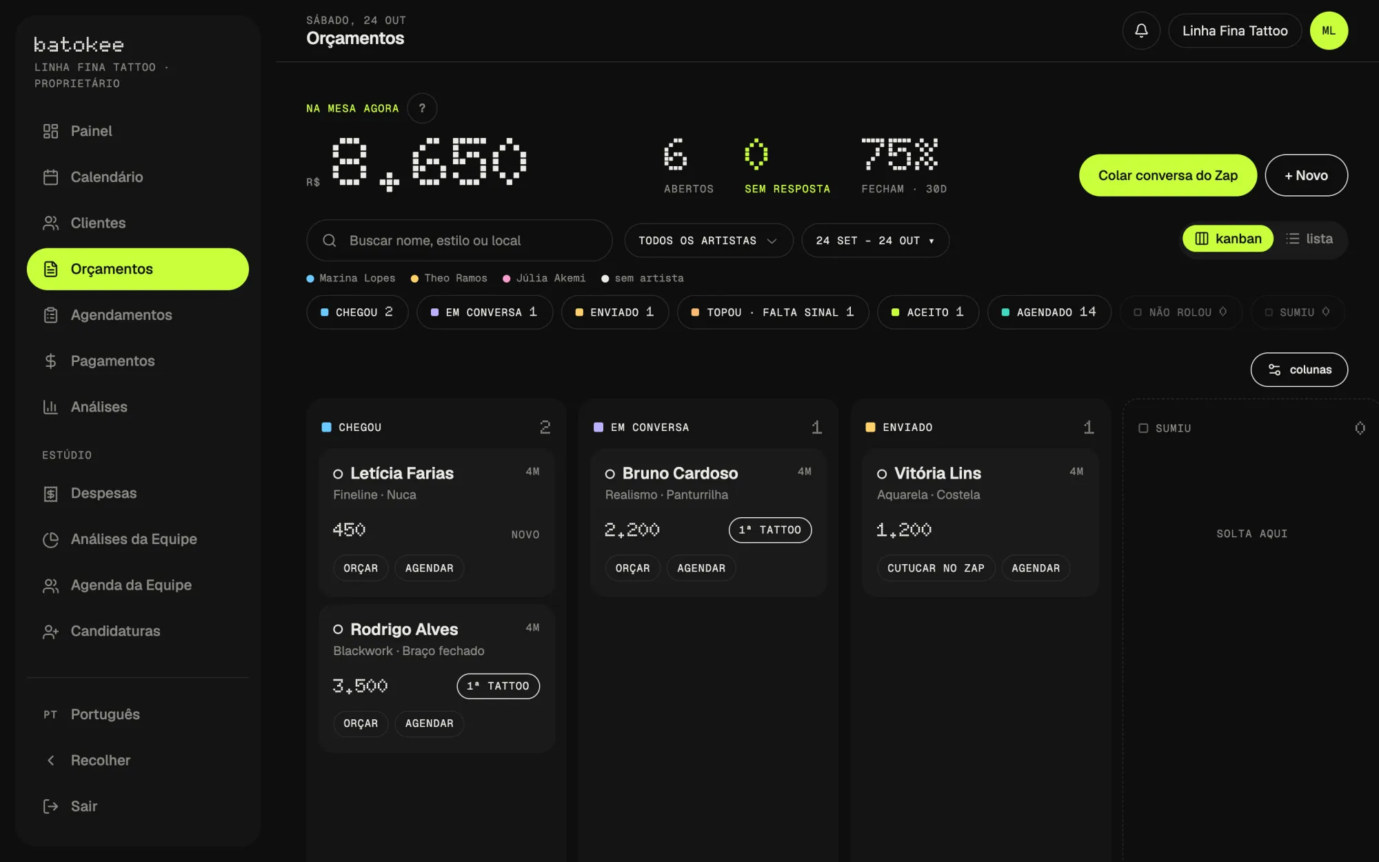1379x862 pixels.
Task: Click the search magnifier icon
Action: (x=330, y=240)
